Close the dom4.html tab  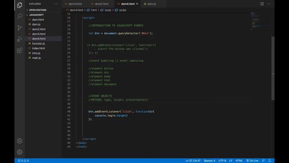coord(137,4)
